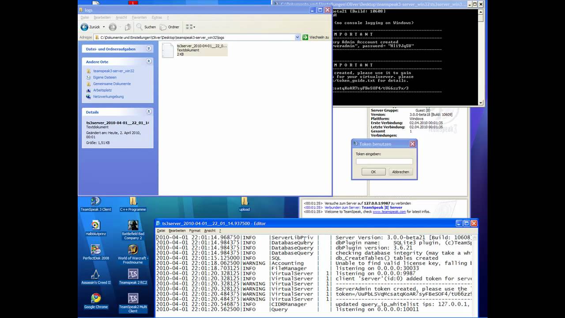Select TeamSpeak 3 Client desktop icon
The height and width of the screenshot is (318, 565).
[96, 204]
